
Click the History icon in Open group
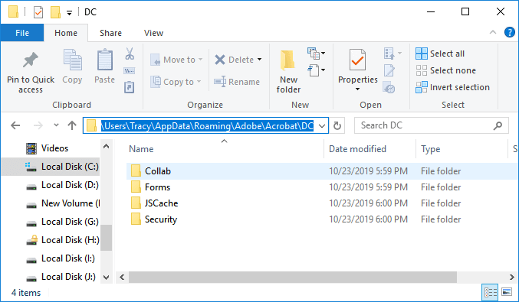[389, 87]
